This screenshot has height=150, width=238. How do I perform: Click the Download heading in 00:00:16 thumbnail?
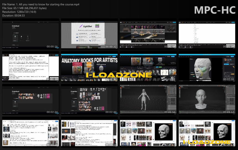(x=15, y=26)
